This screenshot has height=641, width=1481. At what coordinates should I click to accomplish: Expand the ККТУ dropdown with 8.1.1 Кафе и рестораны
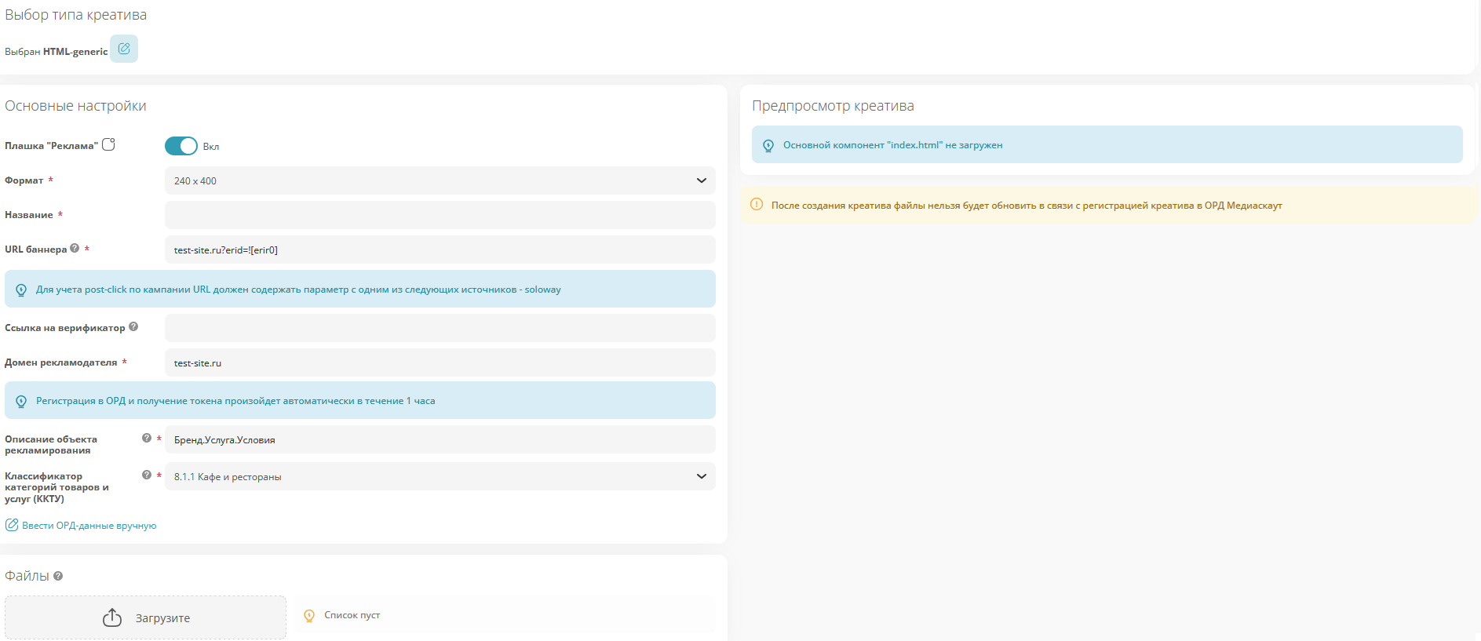click(x=440, y=476)
